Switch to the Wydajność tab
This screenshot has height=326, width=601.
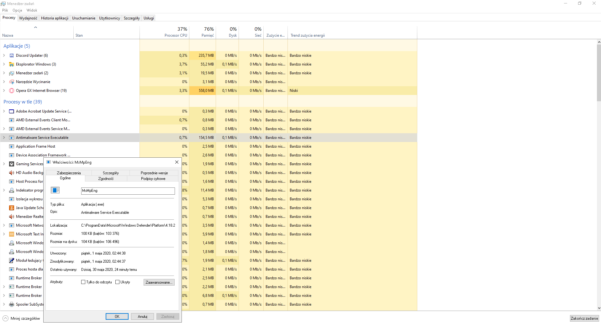click(28, 18)
